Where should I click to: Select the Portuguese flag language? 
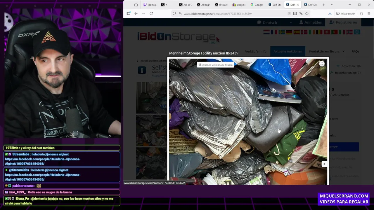point(335,32)
